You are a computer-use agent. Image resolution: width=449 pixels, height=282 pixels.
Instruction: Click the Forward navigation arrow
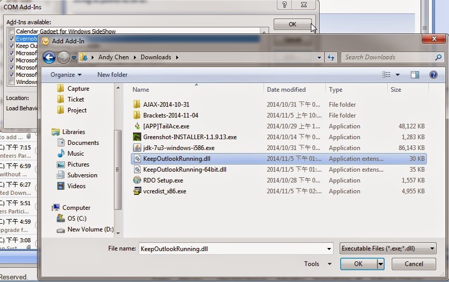point(63,58)
